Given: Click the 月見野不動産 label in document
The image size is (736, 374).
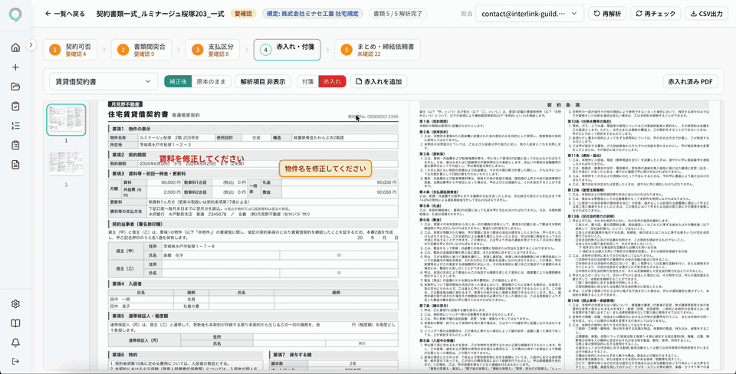Looking at the screenshot, I should click(x=125, y=104).
